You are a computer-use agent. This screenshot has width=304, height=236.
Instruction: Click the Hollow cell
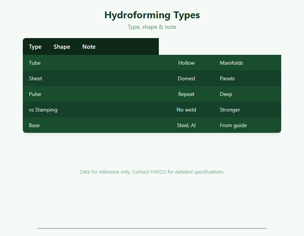point(186,63)
